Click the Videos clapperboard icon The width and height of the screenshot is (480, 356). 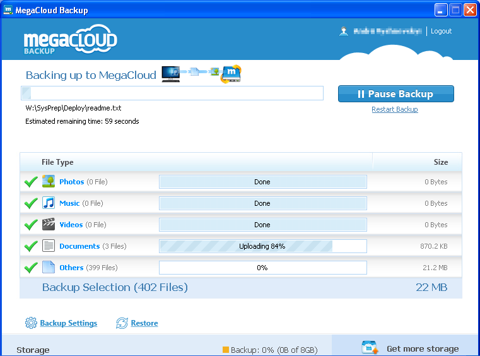[x=49, y=224]
